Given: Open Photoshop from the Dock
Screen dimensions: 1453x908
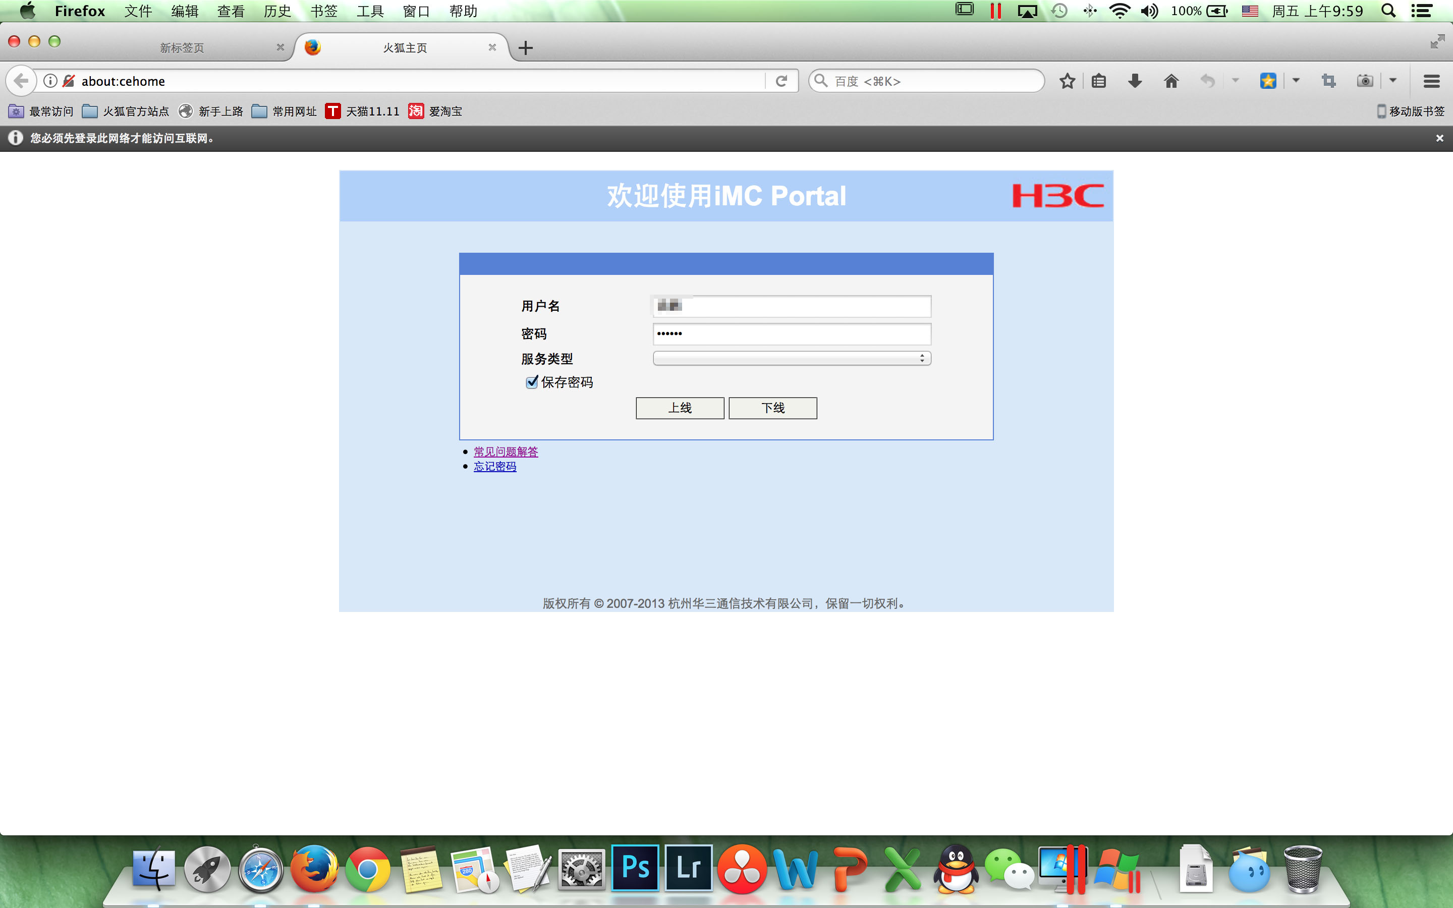Looking at the screenshot, I should click(635, 868).
